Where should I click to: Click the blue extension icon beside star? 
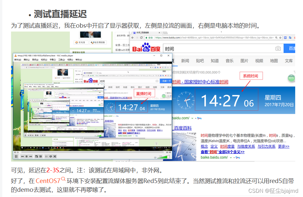[x=285, y=38]
